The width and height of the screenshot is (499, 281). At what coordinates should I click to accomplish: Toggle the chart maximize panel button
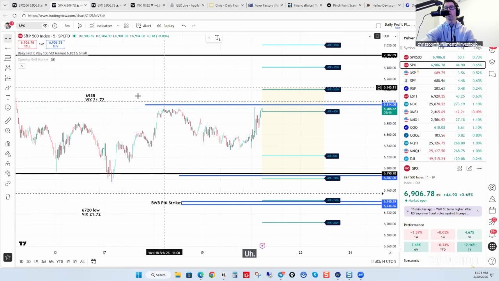point(377,36)
